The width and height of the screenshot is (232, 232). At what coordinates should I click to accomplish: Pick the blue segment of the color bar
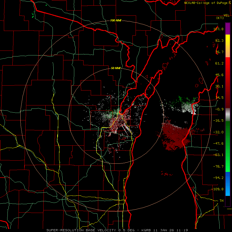click(x=228, y=184)
